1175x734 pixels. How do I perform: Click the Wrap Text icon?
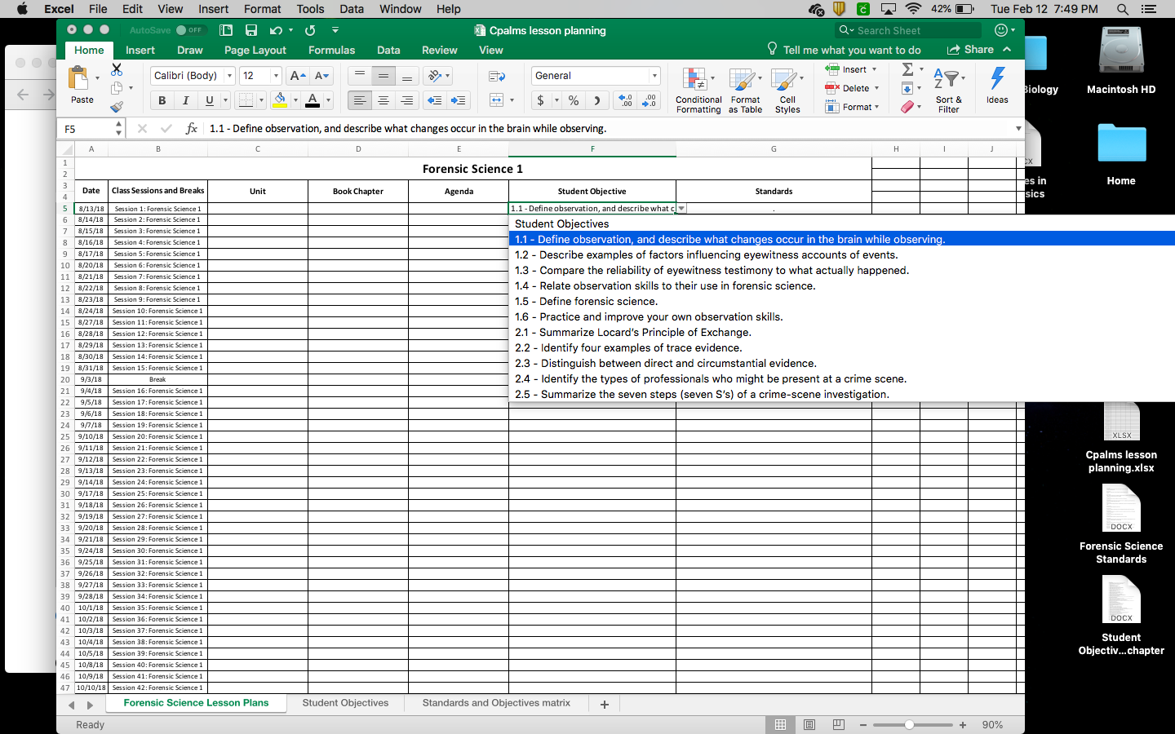tap(497, 76)
